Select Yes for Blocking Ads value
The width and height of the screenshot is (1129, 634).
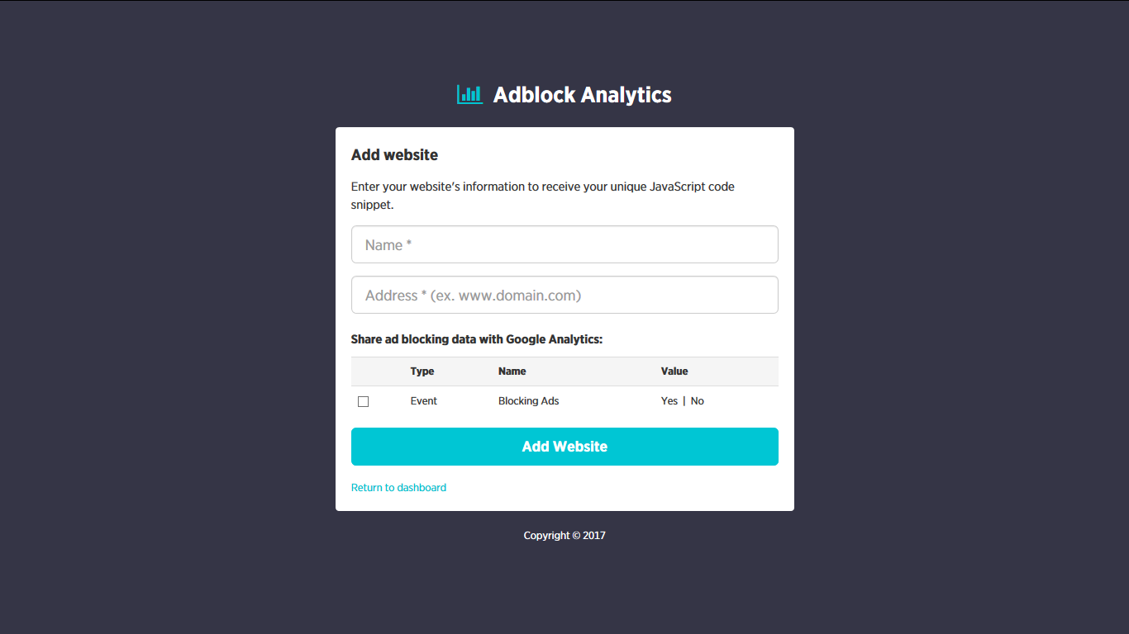tap(669, 401)
